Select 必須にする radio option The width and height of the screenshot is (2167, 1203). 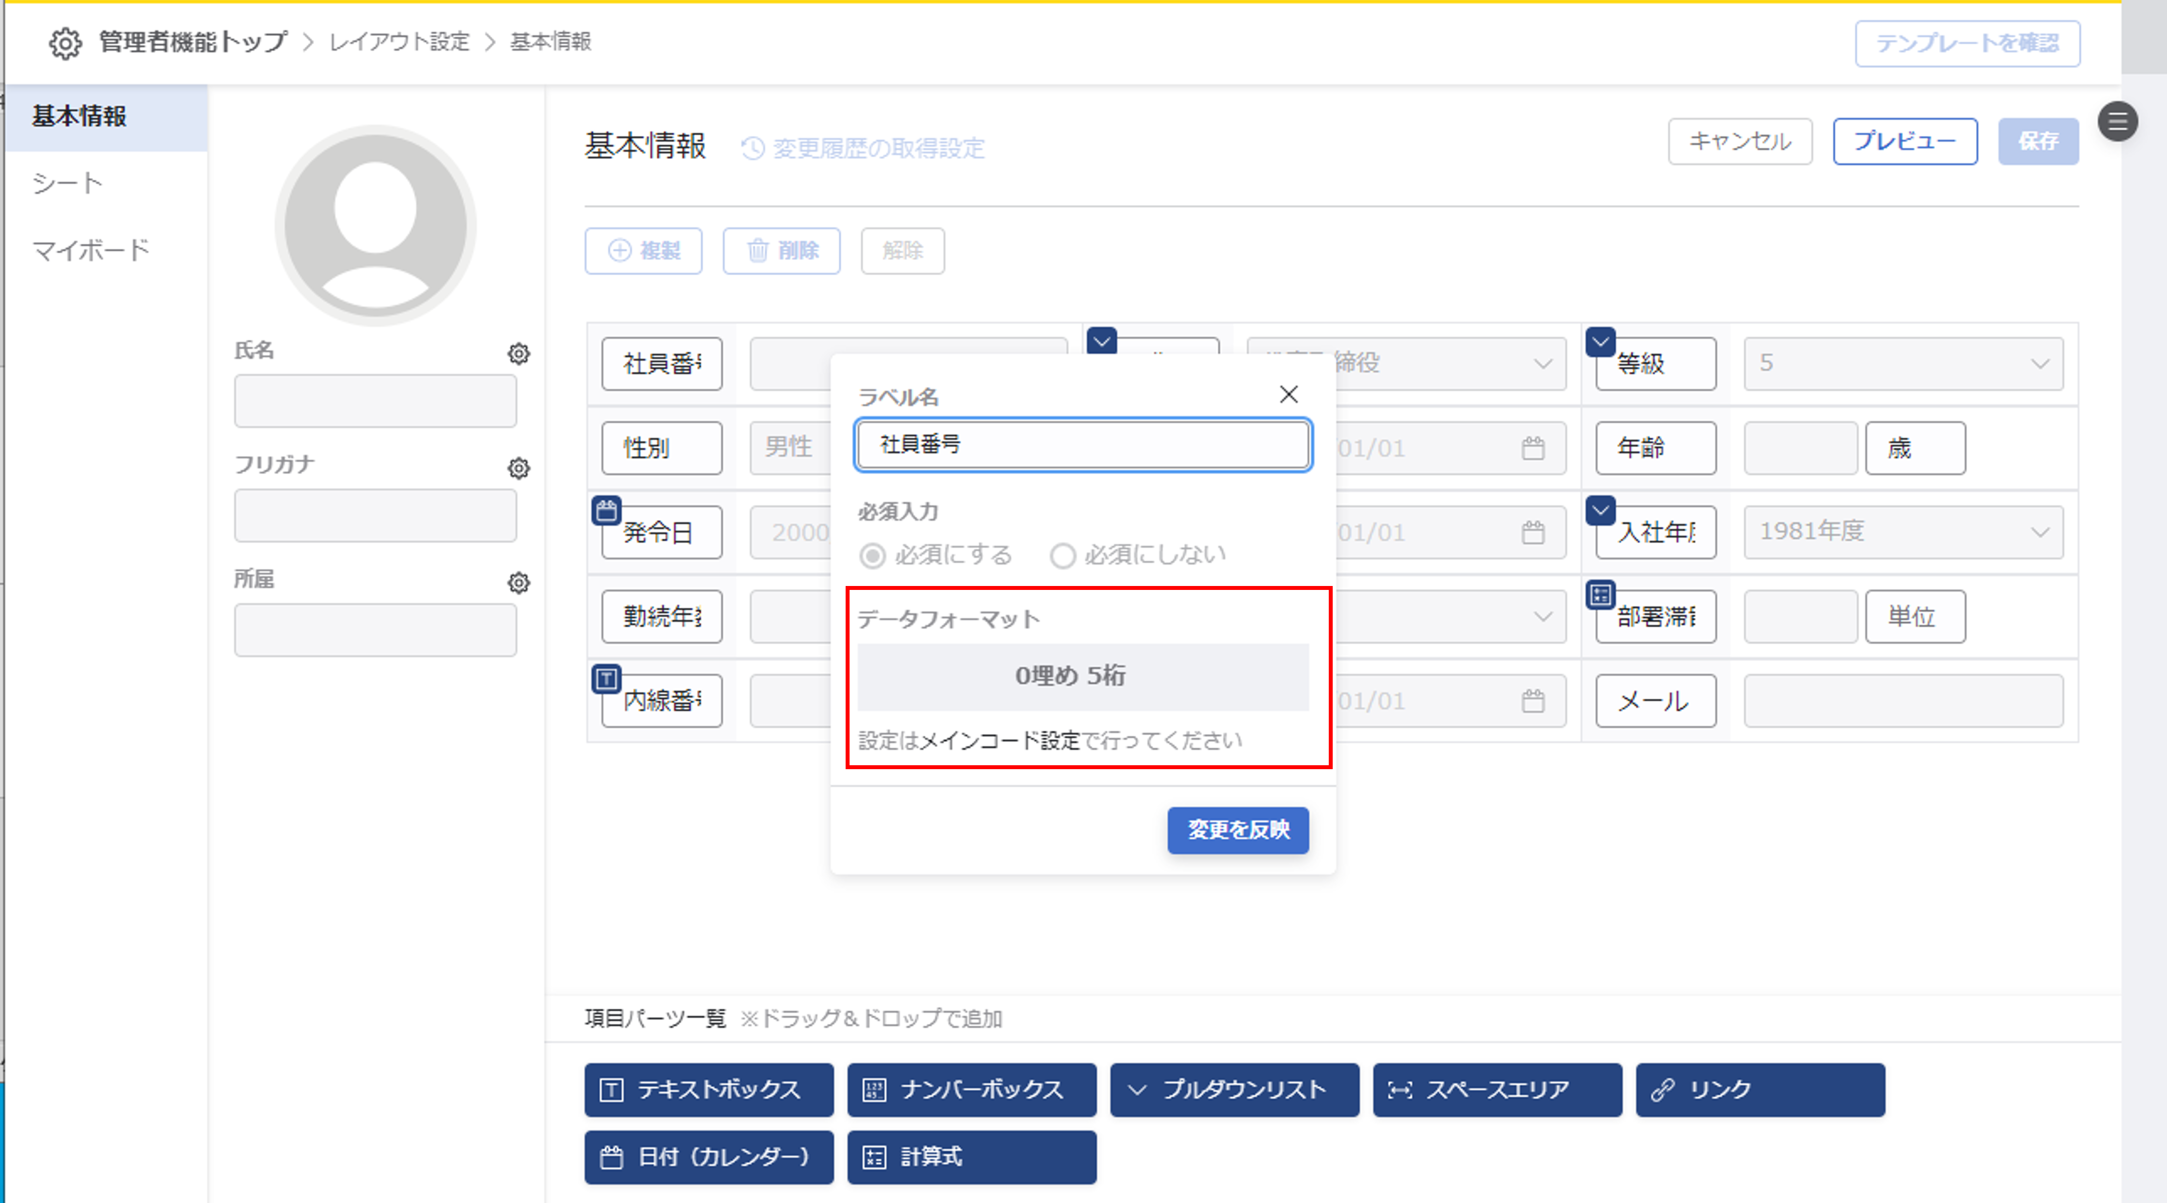coord(872,556)
